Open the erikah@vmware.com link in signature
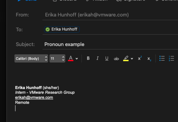The image size is (178, 122). pos(34,97)
